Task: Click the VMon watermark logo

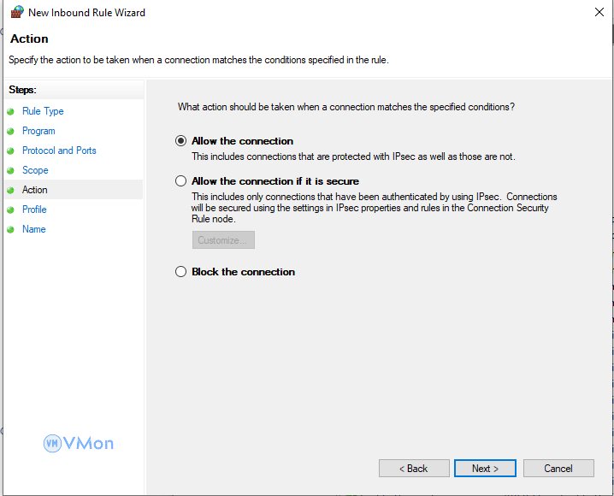Action: 79,443
